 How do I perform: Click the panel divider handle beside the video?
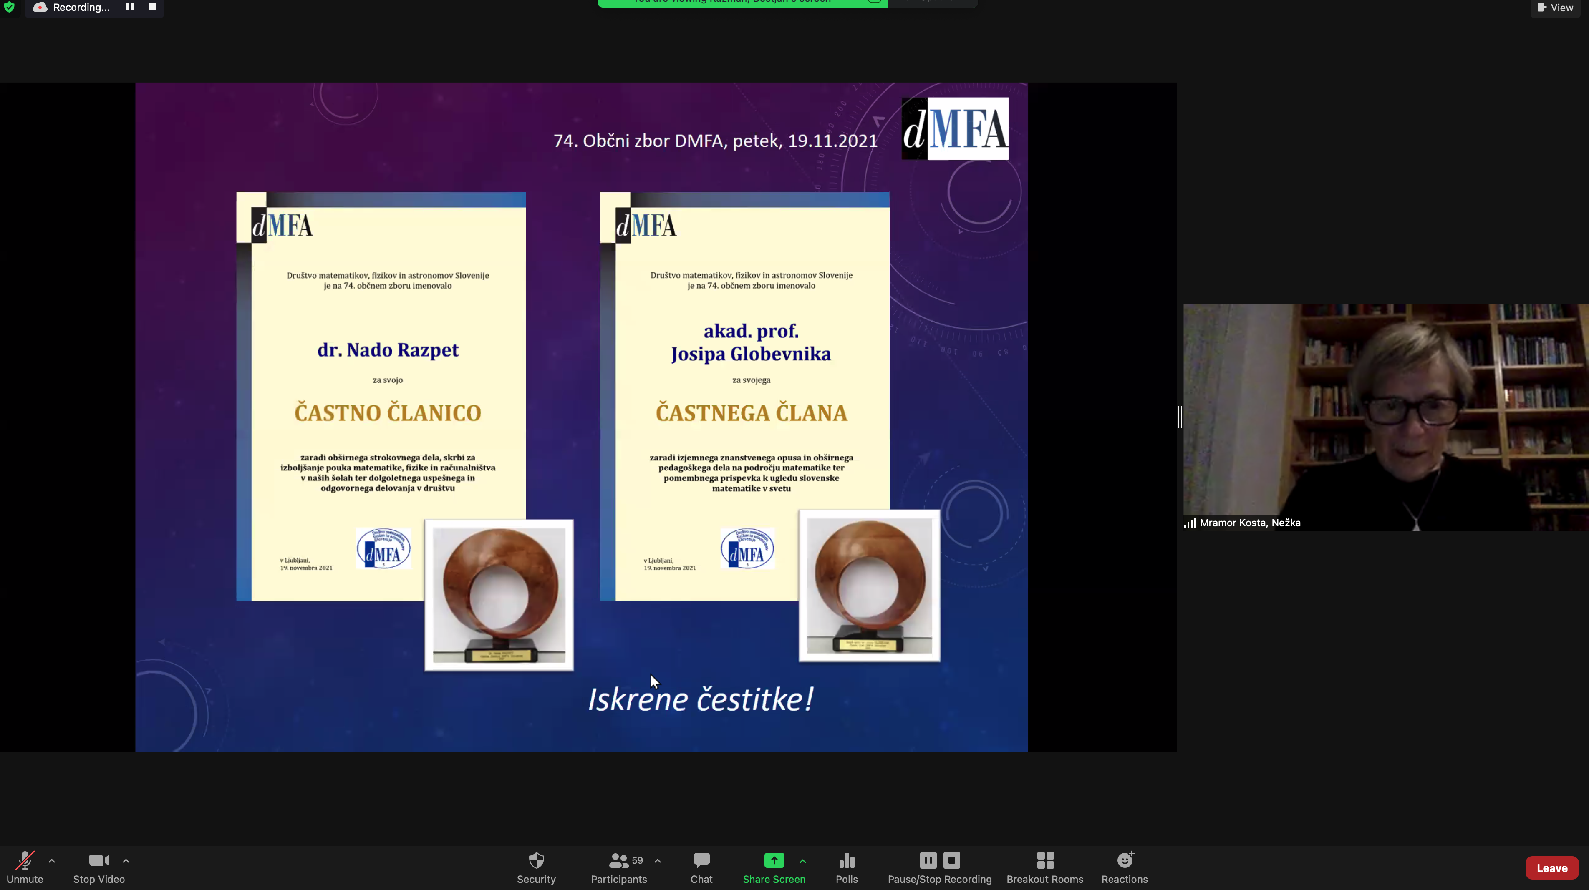(1180, 417)
